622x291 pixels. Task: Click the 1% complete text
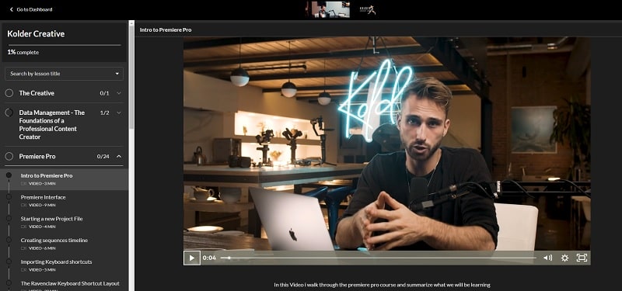23,52
